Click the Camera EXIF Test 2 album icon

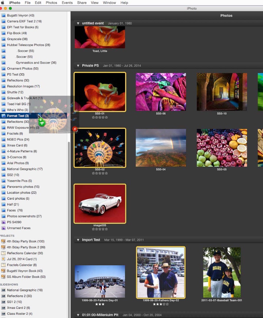[4, 21]
